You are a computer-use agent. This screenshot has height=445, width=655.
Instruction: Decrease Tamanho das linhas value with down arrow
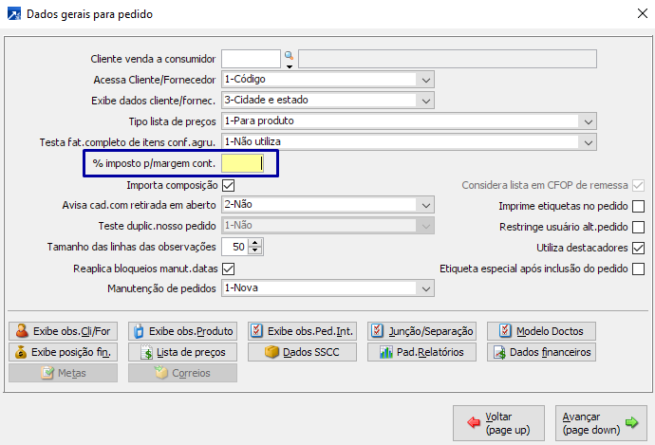tap(254, 250)
